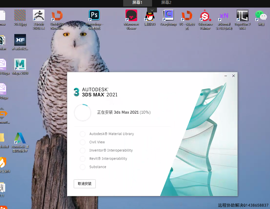Click the Civil View component entry
The width and height of the screenshot is (270, 209).
click(97, 142)
